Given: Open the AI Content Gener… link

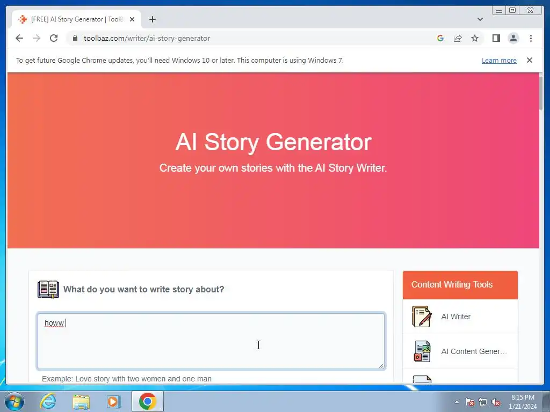Looking at the screenshot, I should [474, 351].
